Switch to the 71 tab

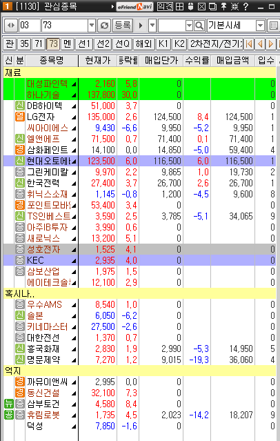pos(39,44)
